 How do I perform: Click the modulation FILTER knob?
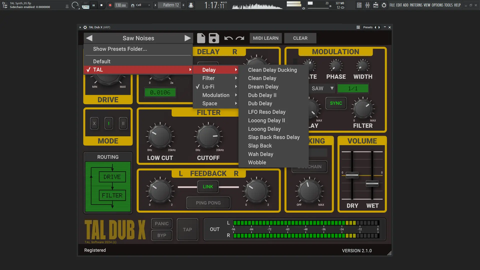tap(363, 109)
